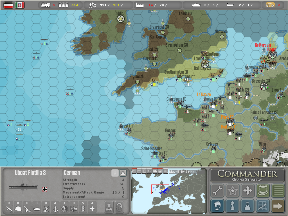Click the Commander Grand Strategy title banner
The image size is (288, 216).
click(247, 175)
